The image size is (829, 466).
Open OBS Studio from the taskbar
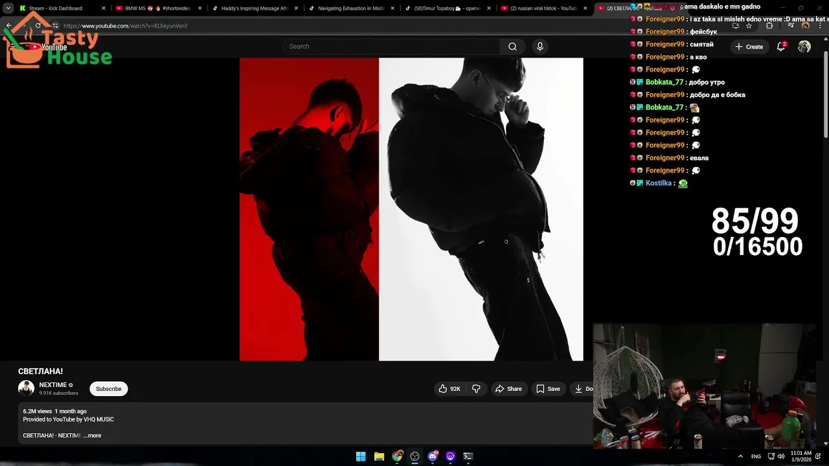coord(414,456)
